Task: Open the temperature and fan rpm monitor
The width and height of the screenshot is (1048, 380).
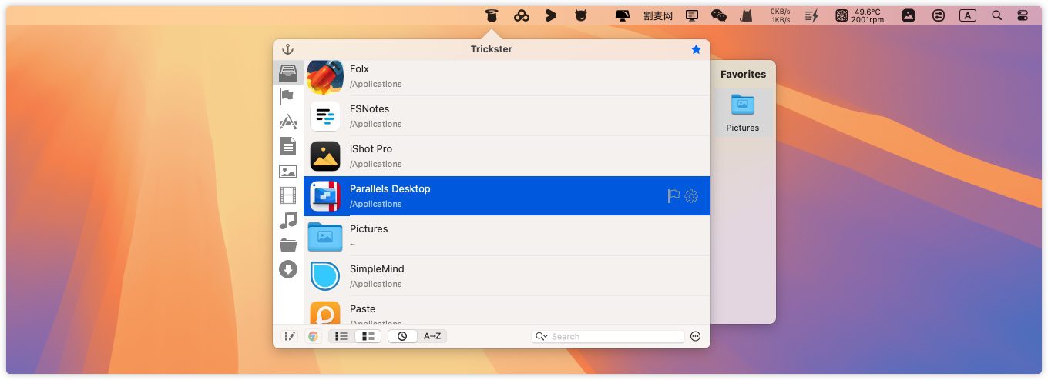Action: [x=860, y=15]
